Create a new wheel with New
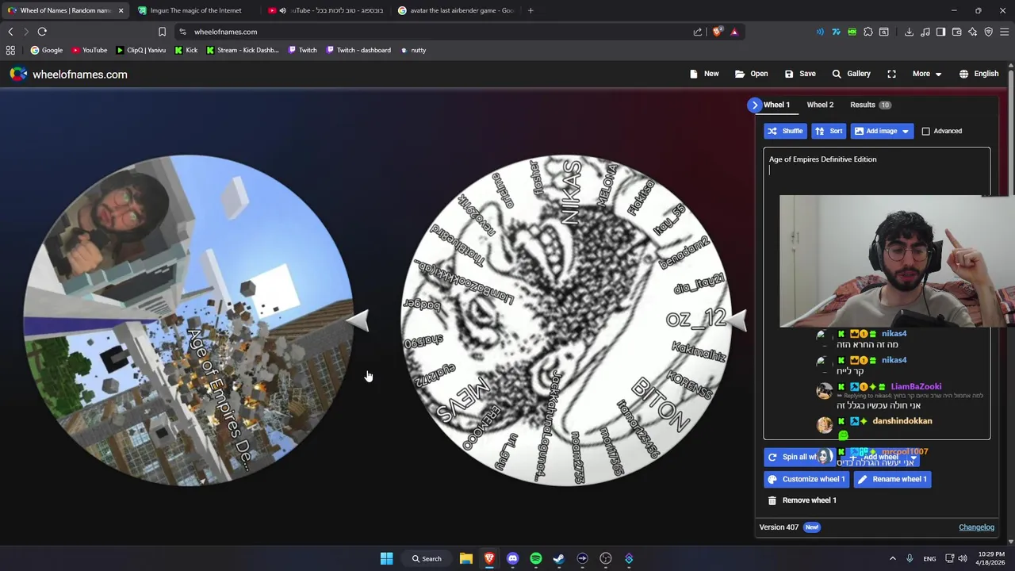 point(704,74)
